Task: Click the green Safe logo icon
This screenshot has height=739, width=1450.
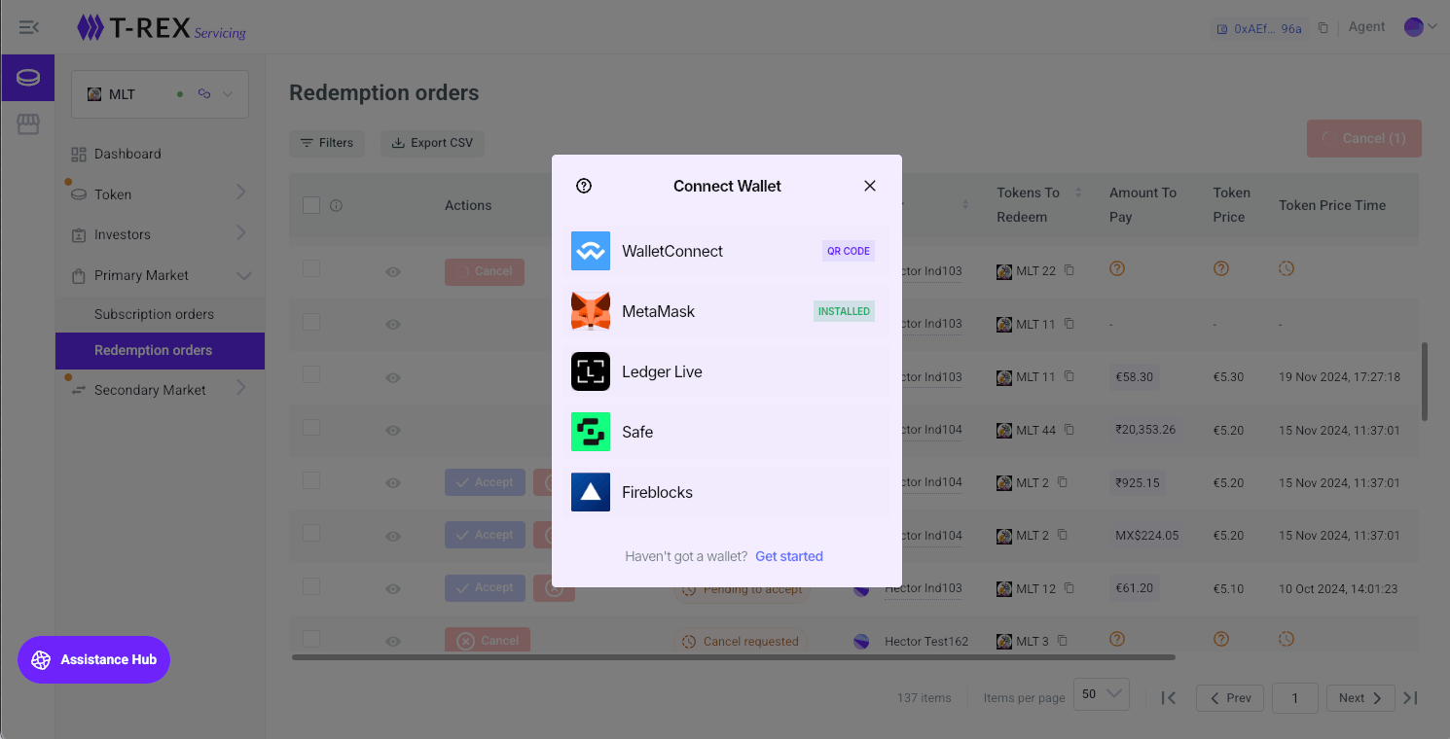Action: tap(591, 432)
